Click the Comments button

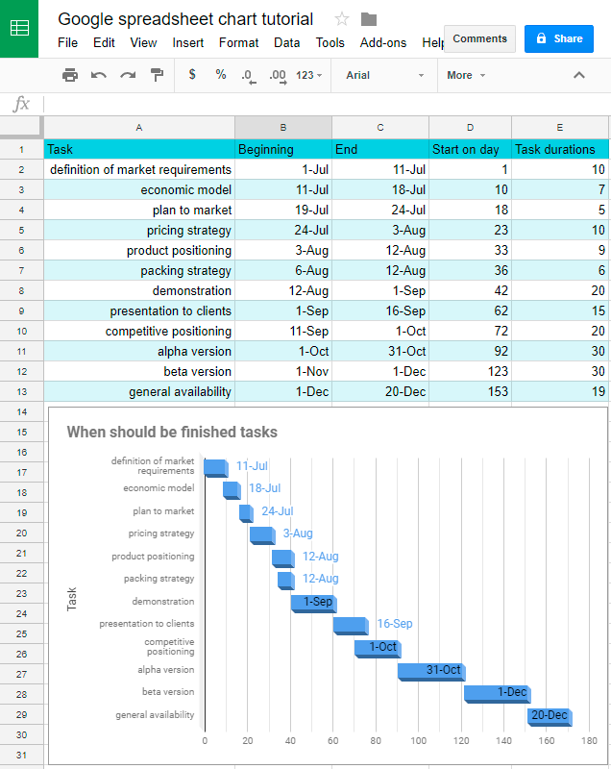pos(479,38)
